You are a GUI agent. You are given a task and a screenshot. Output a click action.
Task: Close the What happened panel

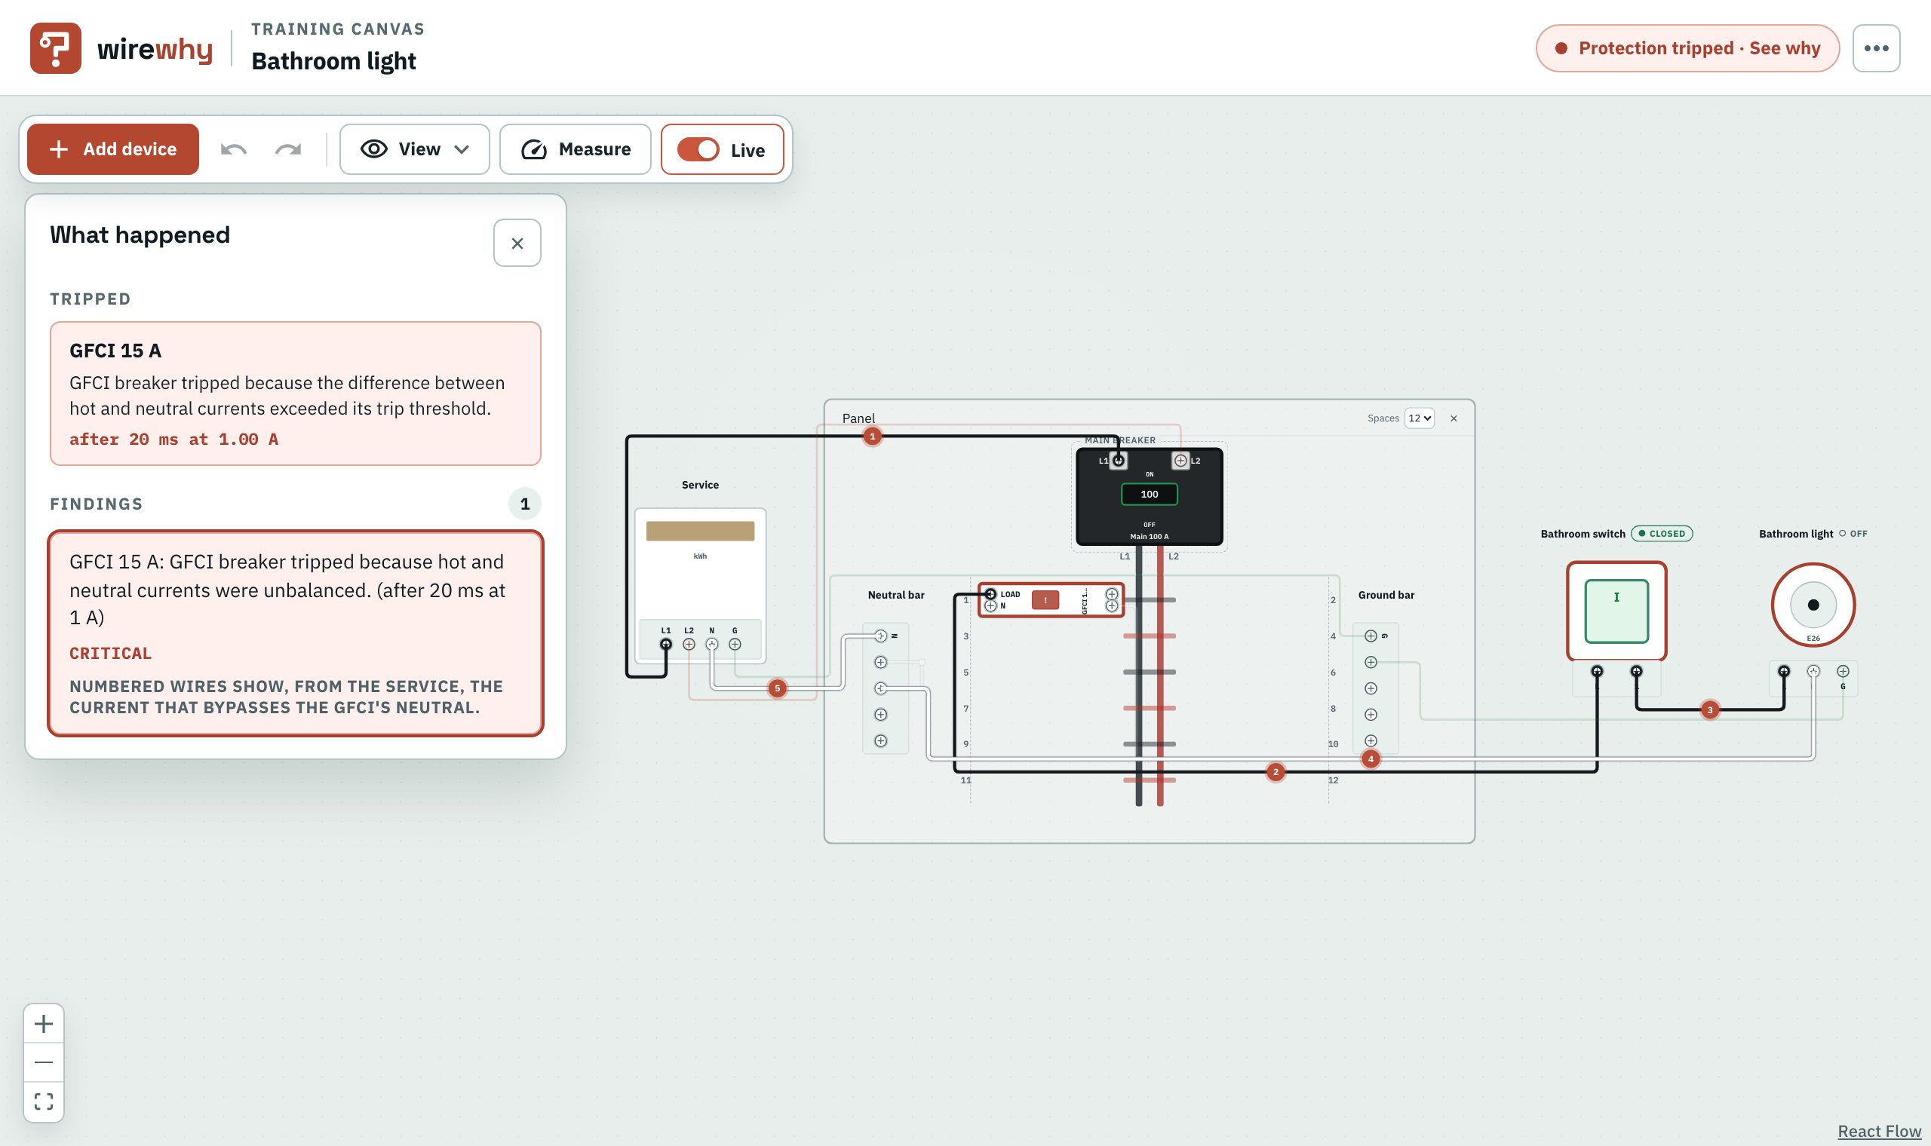point(517,244)
